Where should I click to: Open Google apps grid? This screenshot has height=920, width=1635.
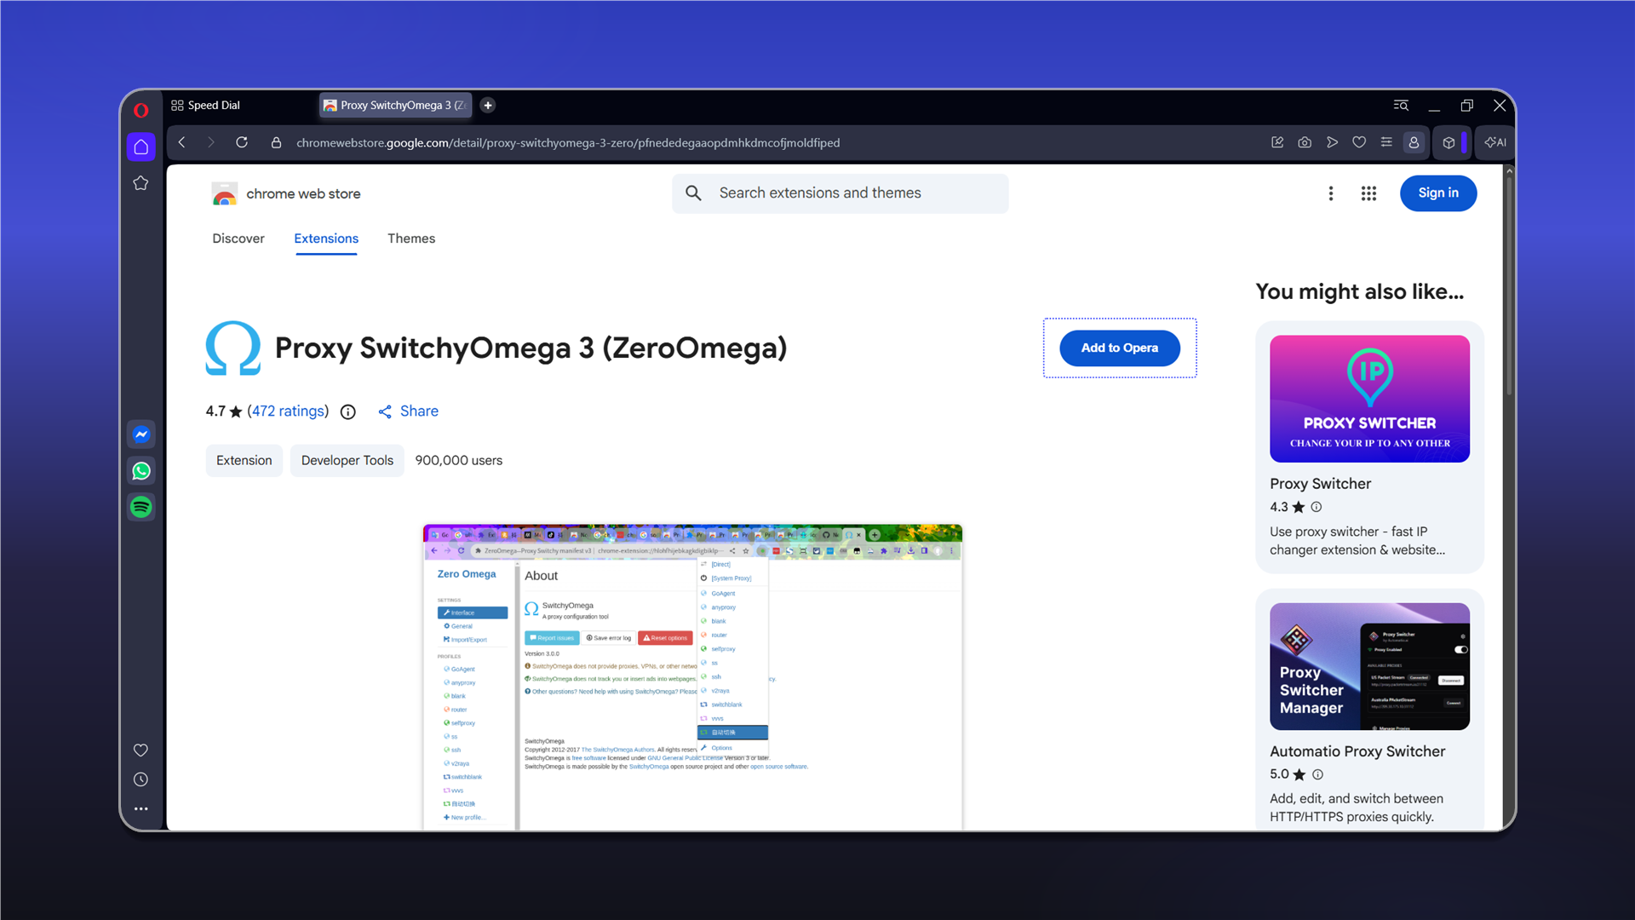[1368, 194]
